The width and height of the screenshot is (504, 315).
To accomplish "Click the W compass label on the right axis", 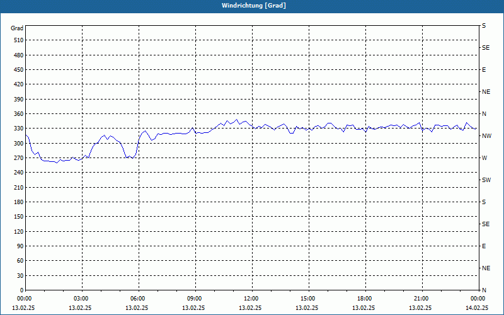I will point(484,158).
